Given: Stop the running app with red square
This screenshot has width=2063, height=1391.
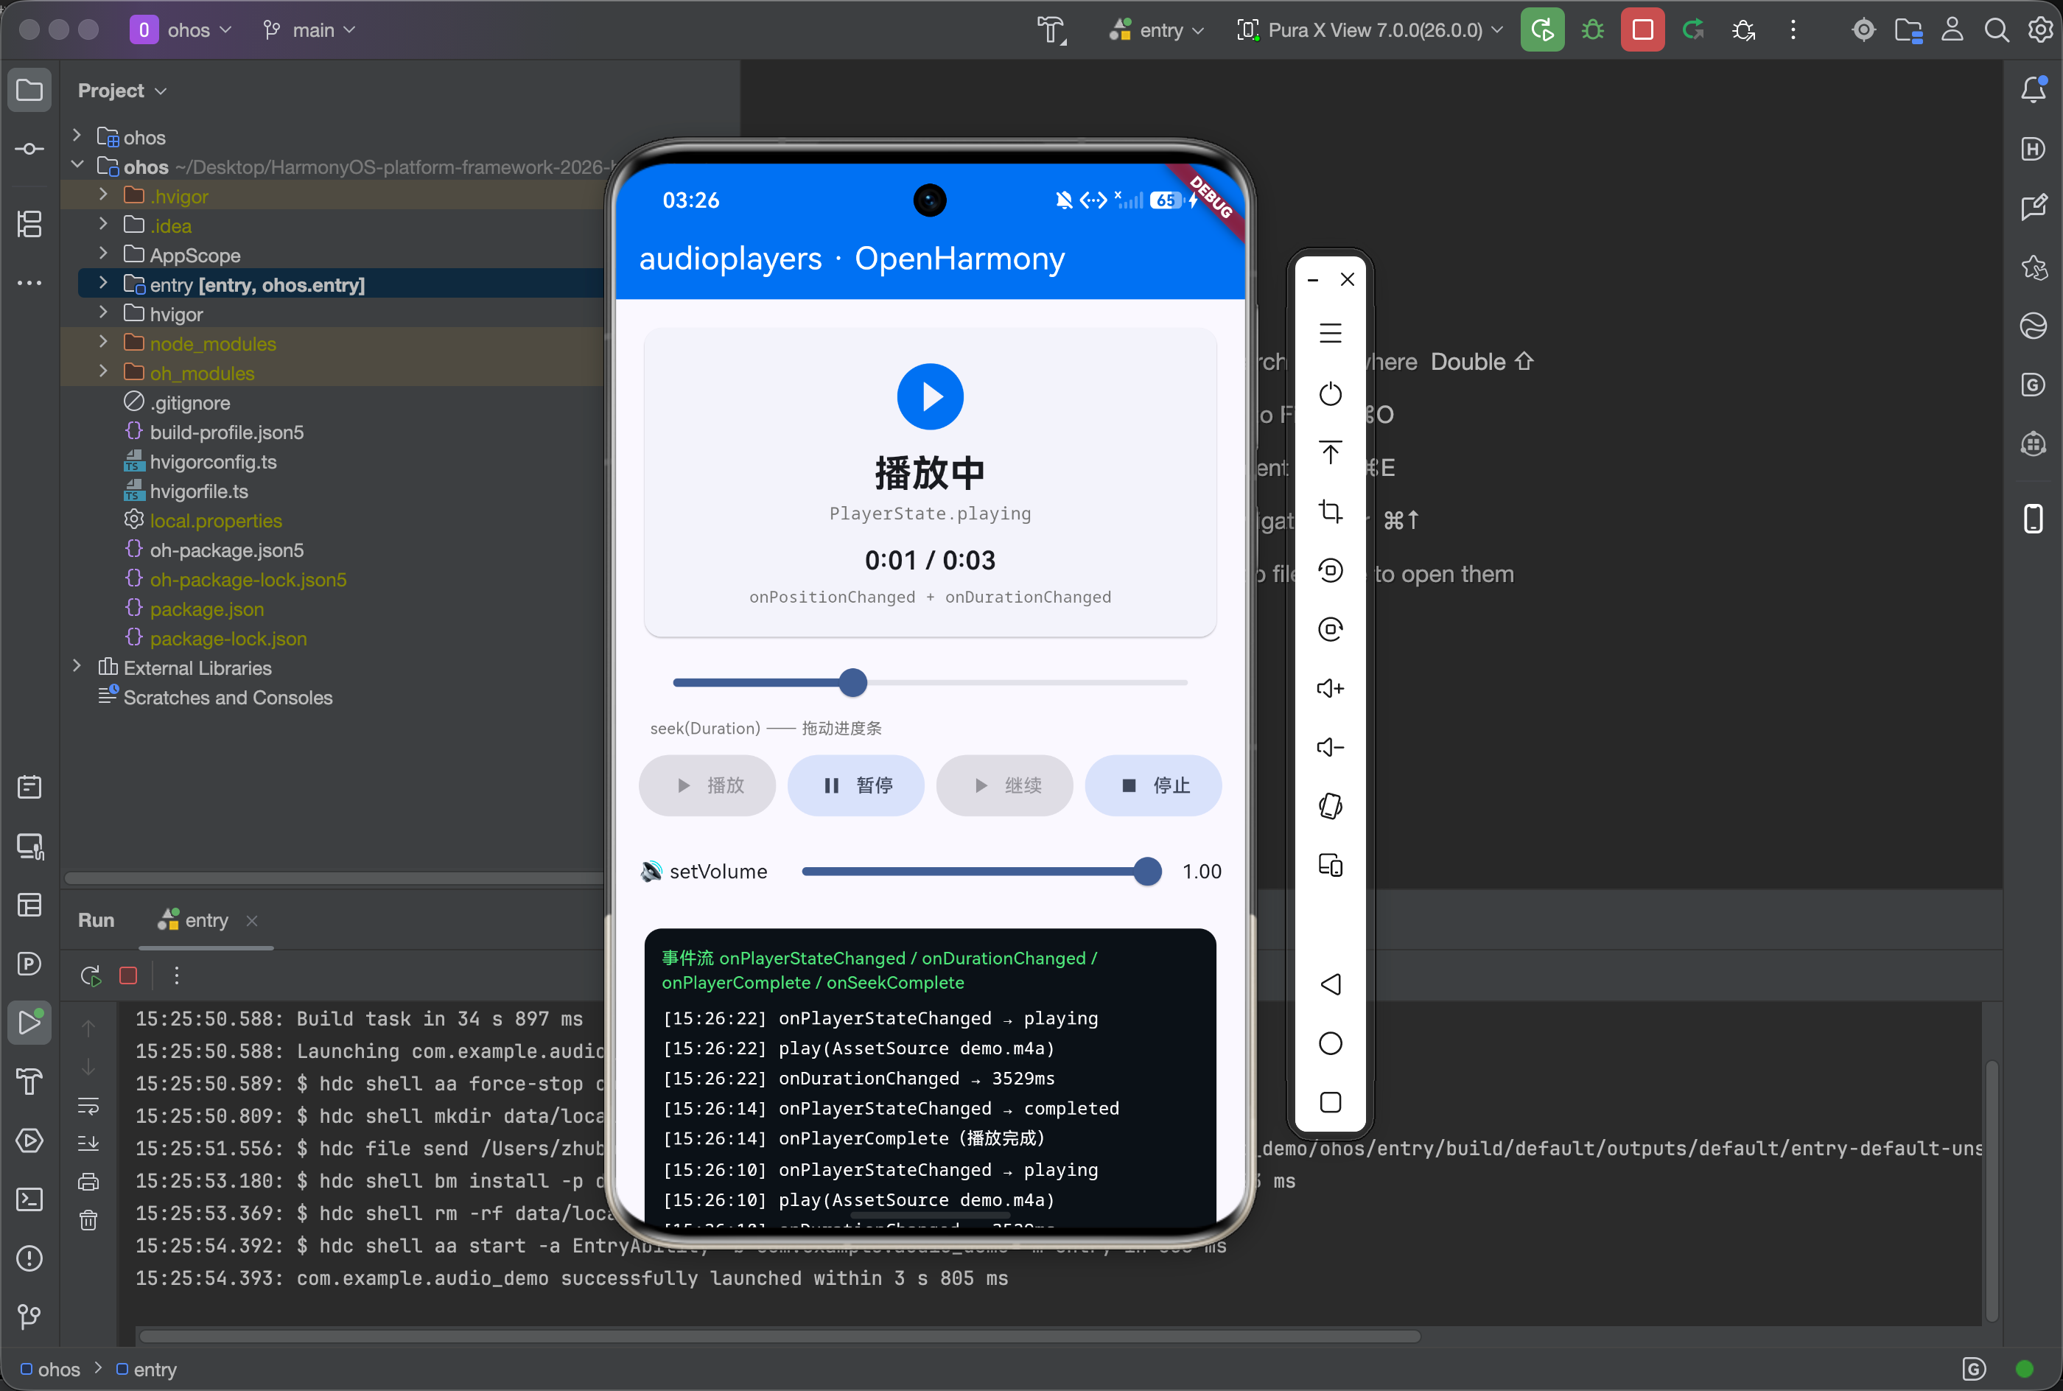Looking at the screenshot, I should [1642, 30].
